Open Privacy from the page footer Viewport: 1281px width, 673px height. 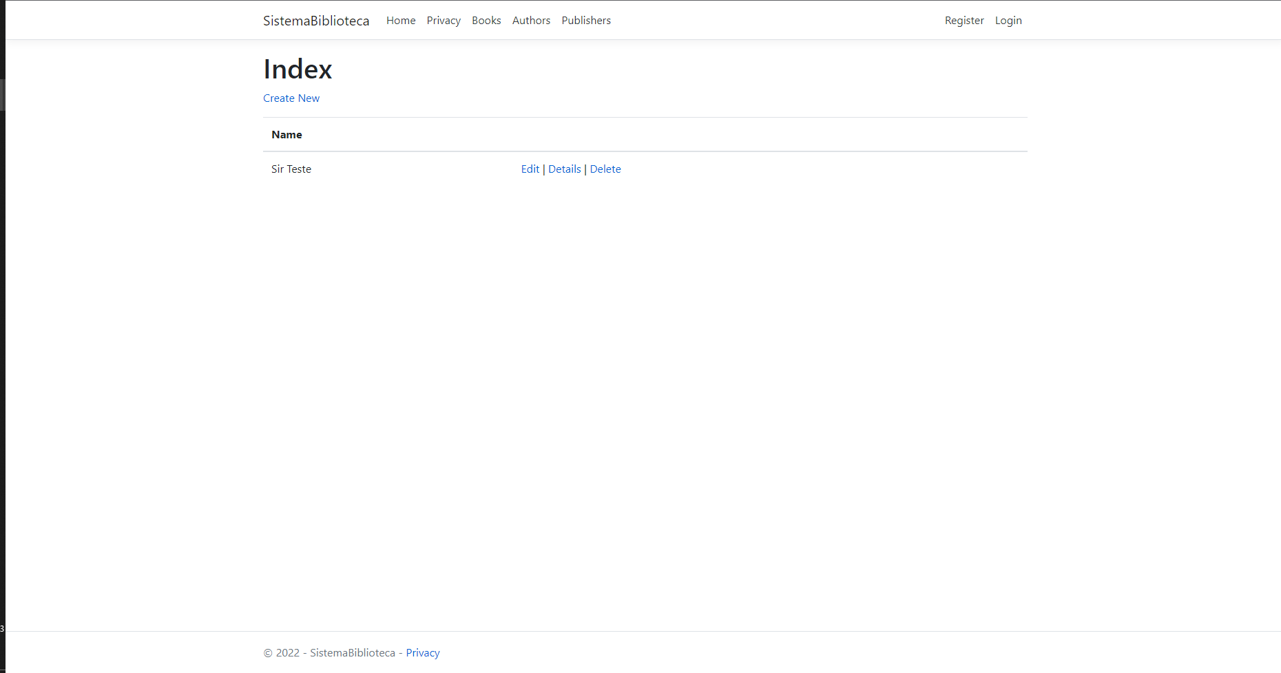(x=423, y=652)
